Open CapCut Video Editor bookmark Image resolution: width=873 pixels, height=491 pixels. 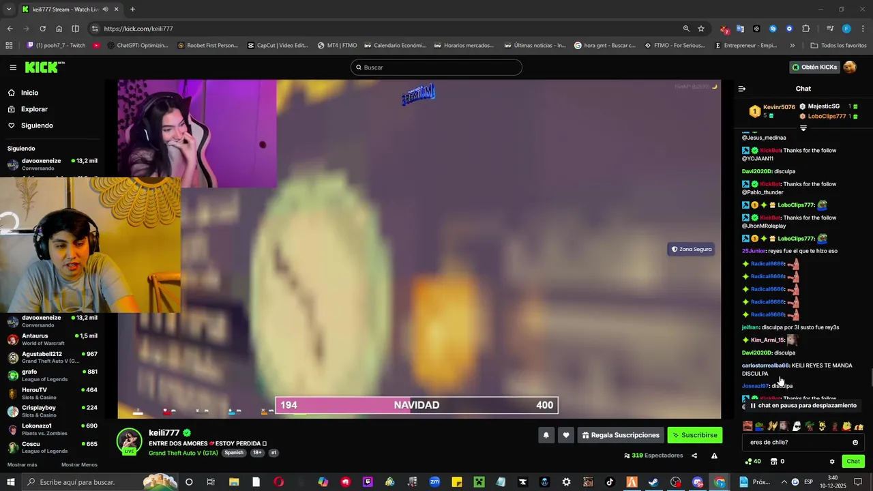coord(278,46)
